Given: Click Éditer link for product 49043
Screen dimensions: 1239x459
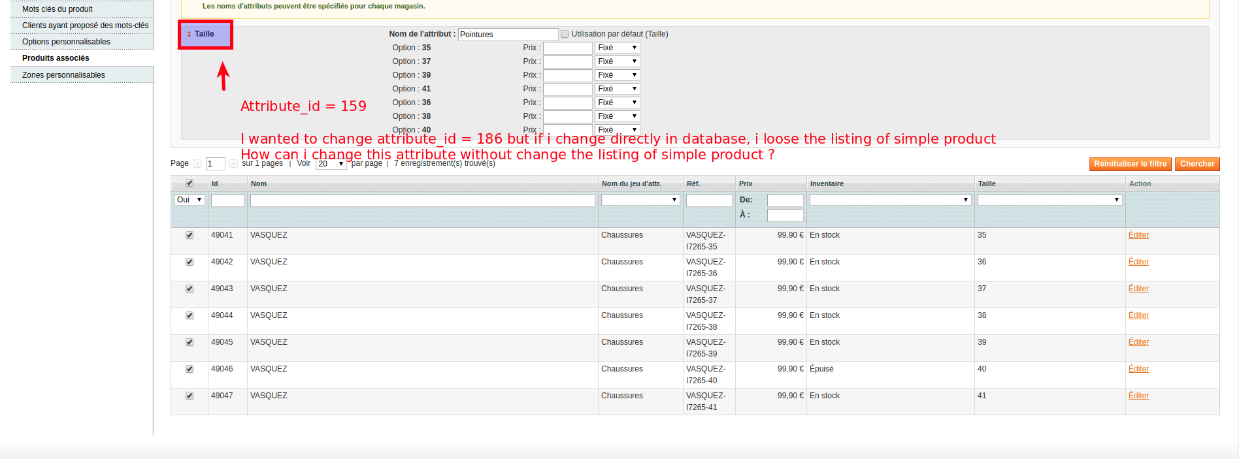Looking at the screenshot, I should (1138, 289).
